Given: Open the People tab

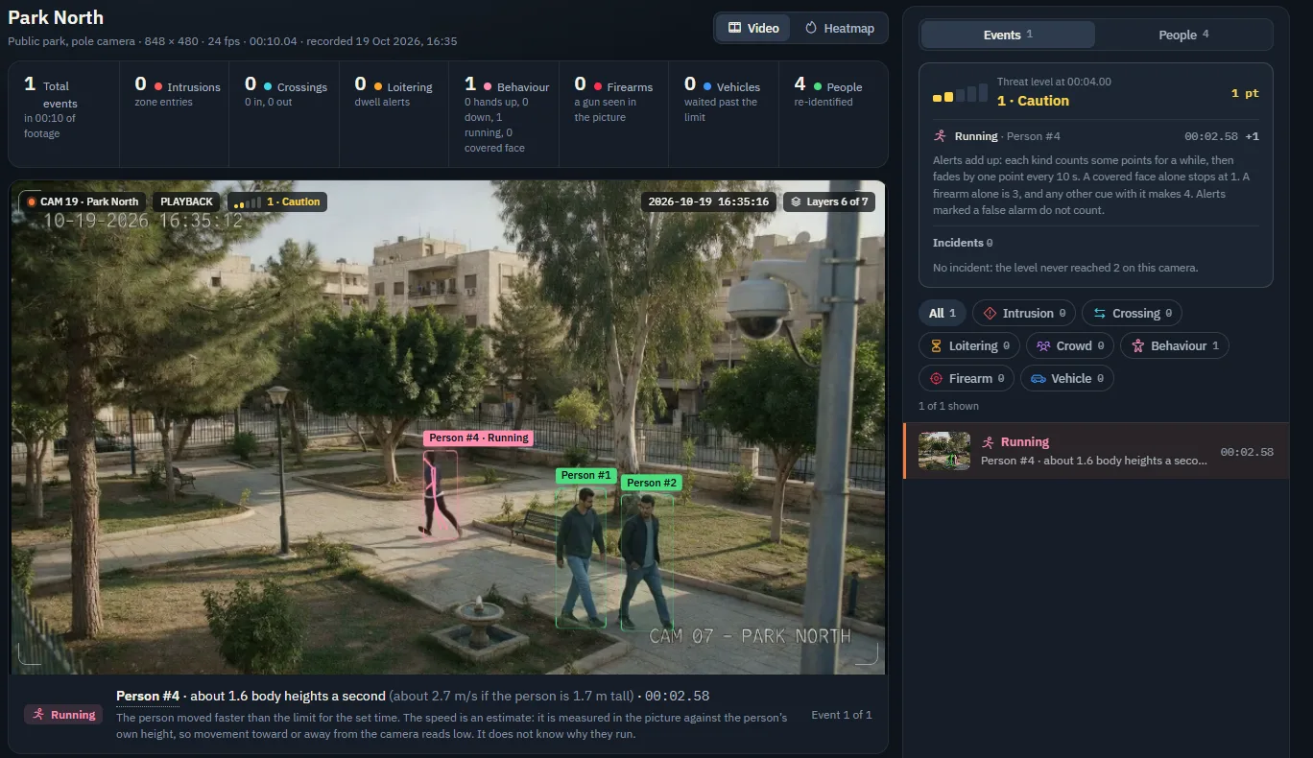Looking at the screenshot, I should pos(1183,35).
